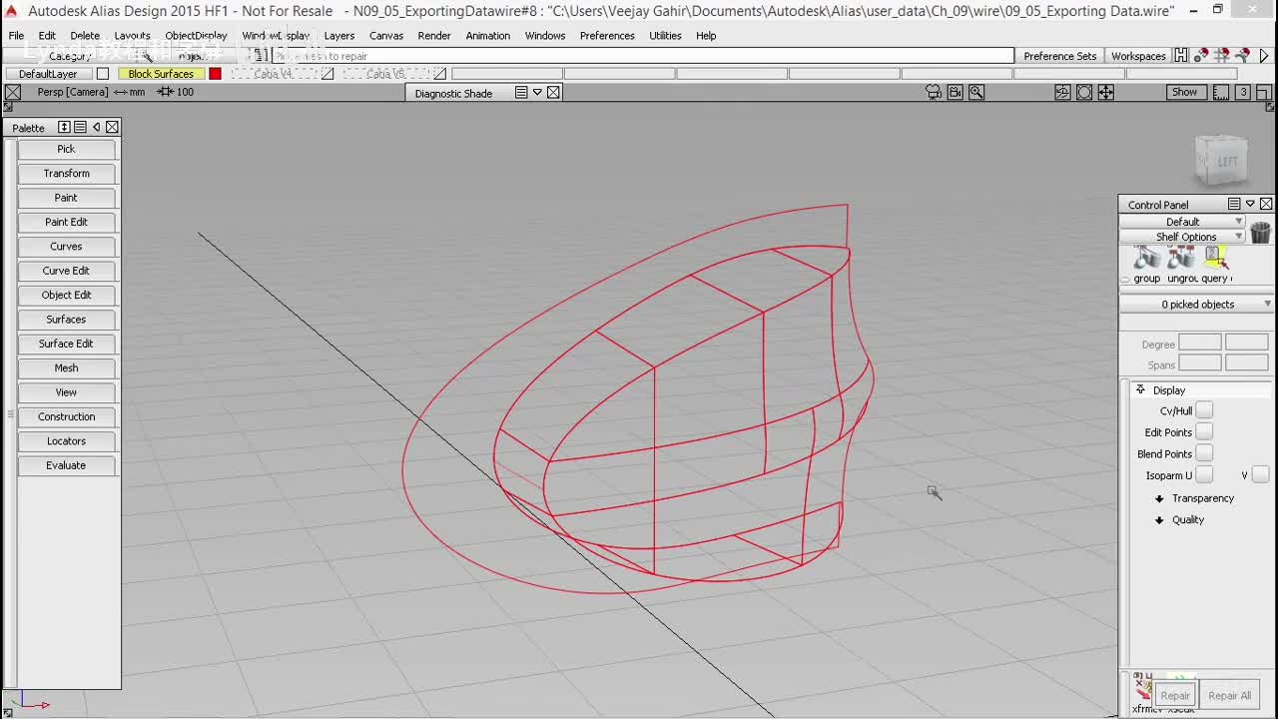Open the Control Panel list menu icon
Viewport: 1278px width, 719px height.
tap(1234, 204)
